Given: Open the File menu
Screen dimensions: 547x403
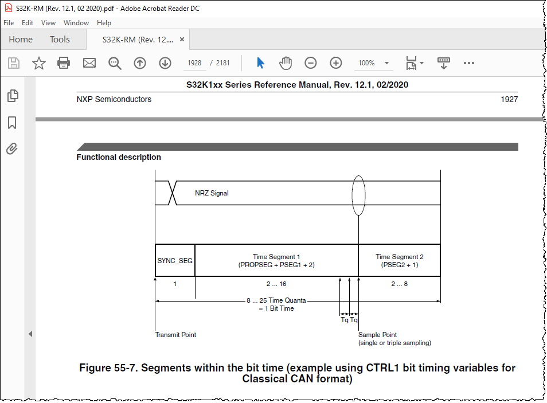Looking at the screenshot, I should click(x=9, y=23).
